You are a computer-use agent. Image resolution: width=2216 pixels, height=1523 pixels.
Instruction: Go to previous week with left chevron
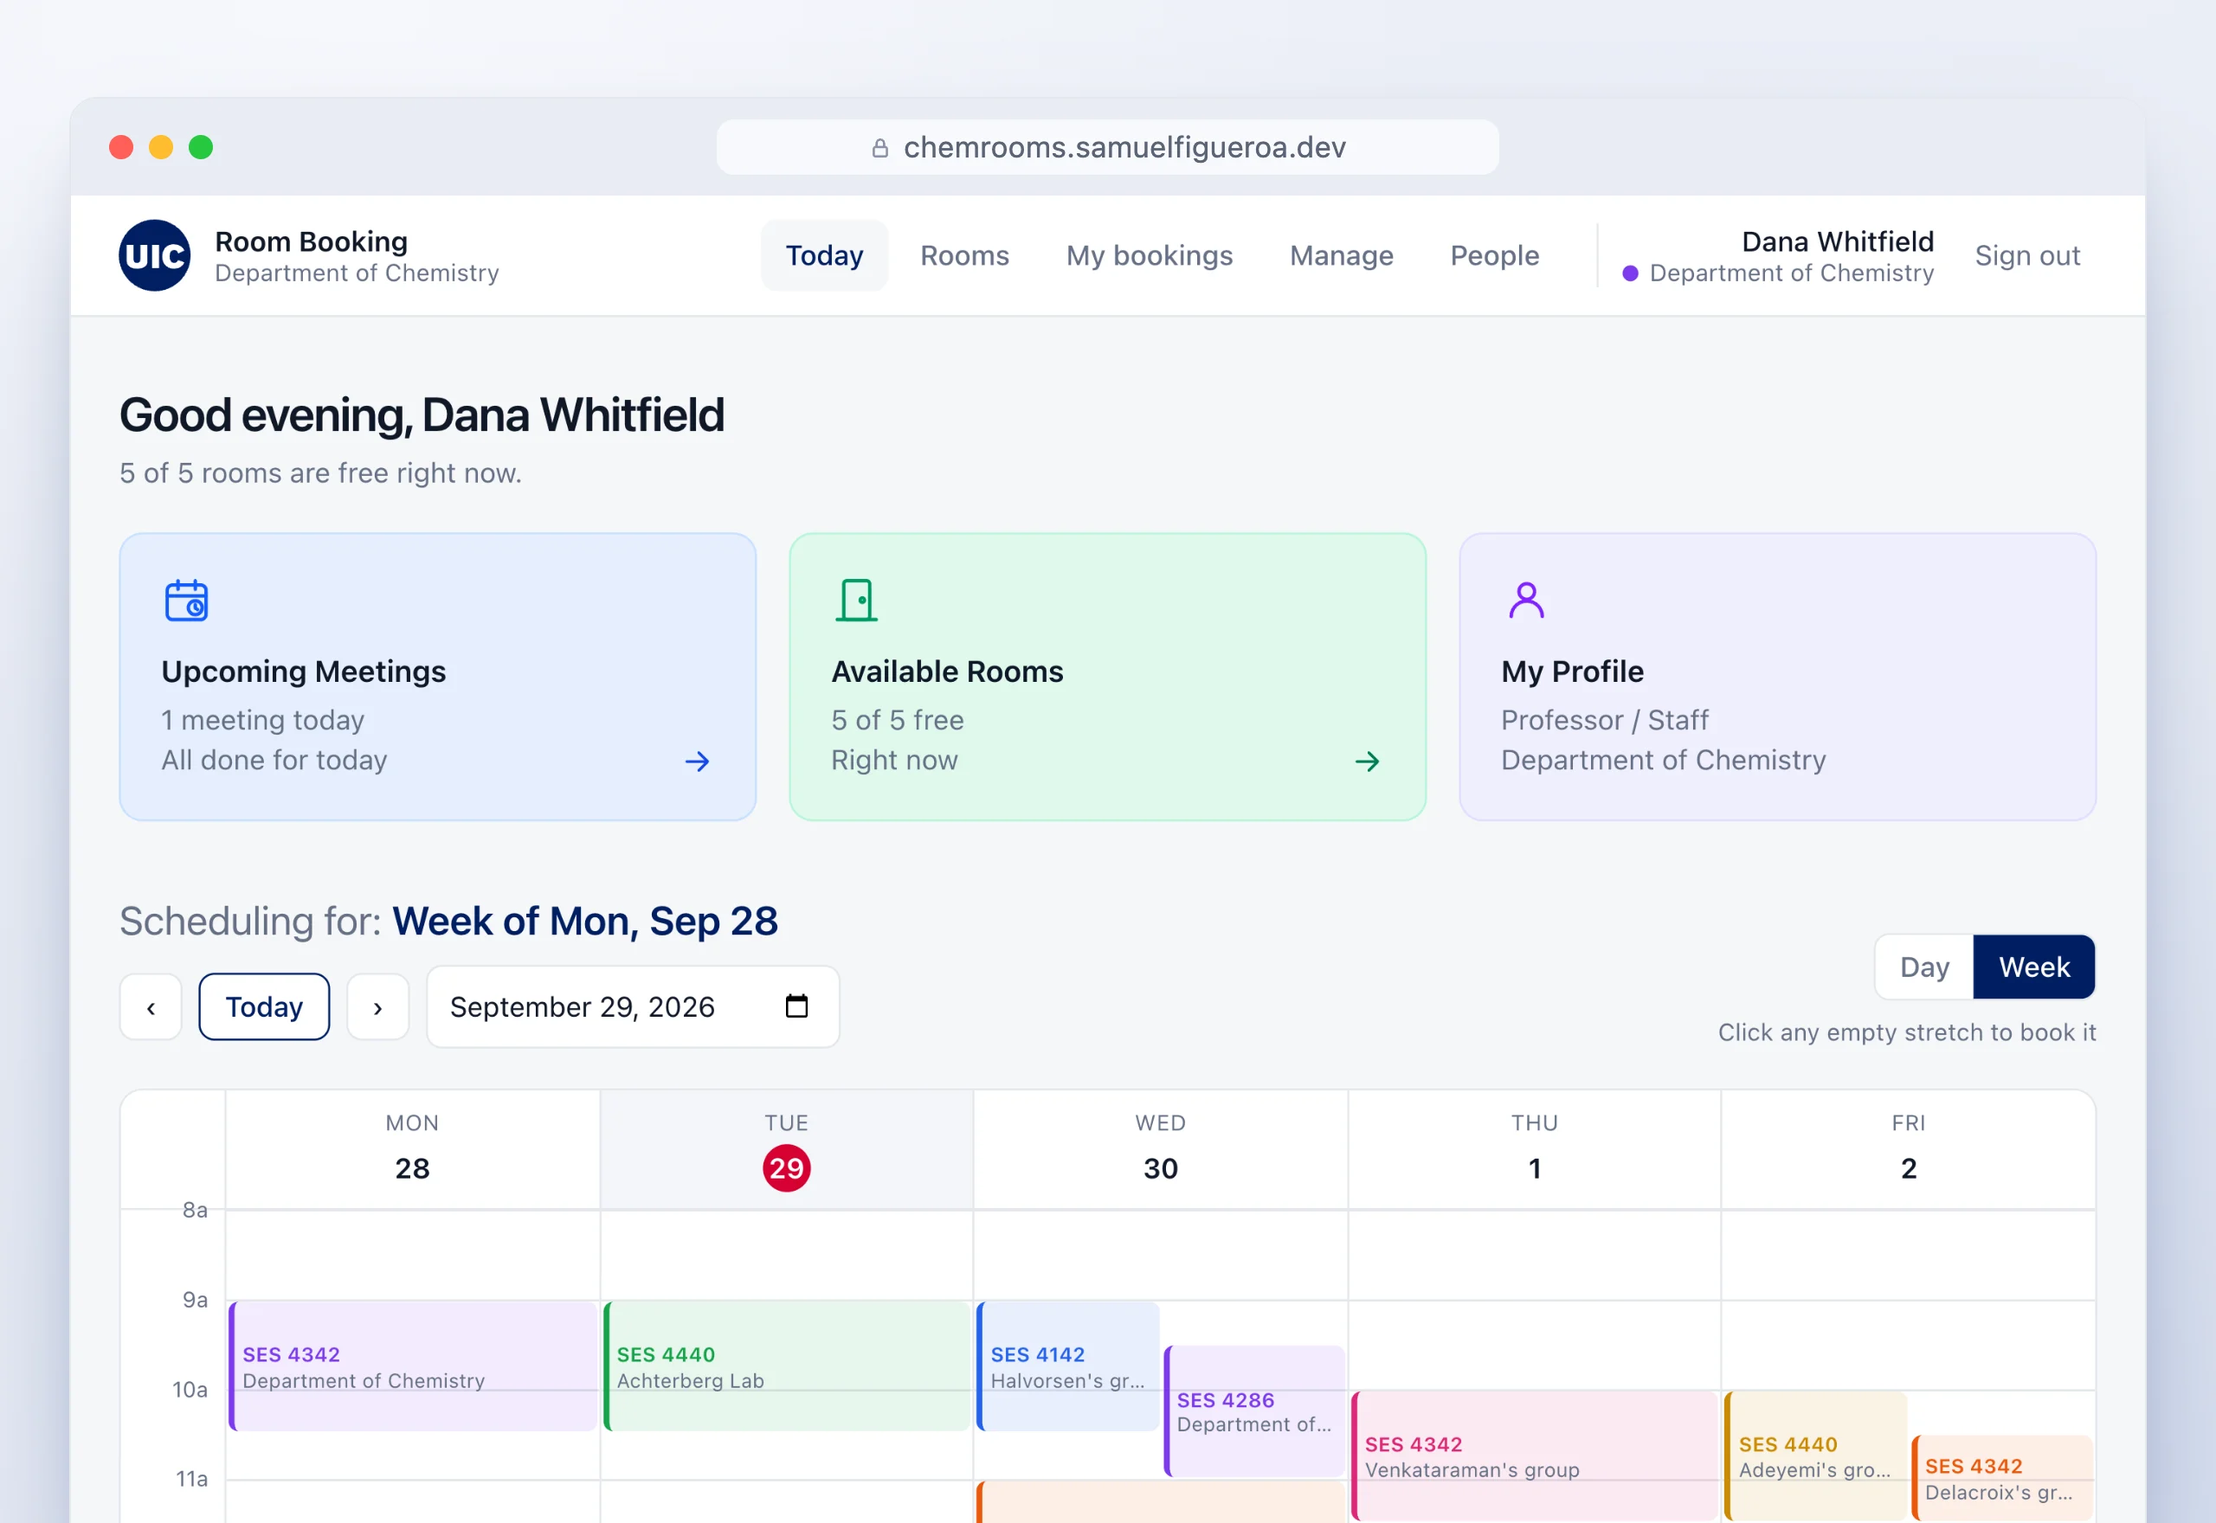(151, 1006)
